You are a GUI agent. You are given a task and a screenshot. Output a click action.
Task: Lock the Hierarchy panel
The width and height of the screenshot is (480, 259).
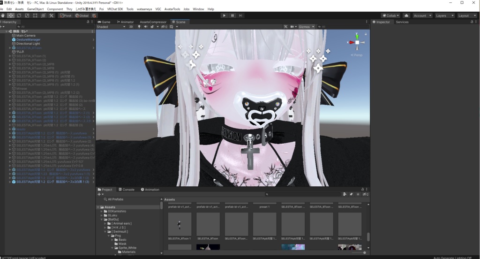pyautogui.click(x=88, y=22)
